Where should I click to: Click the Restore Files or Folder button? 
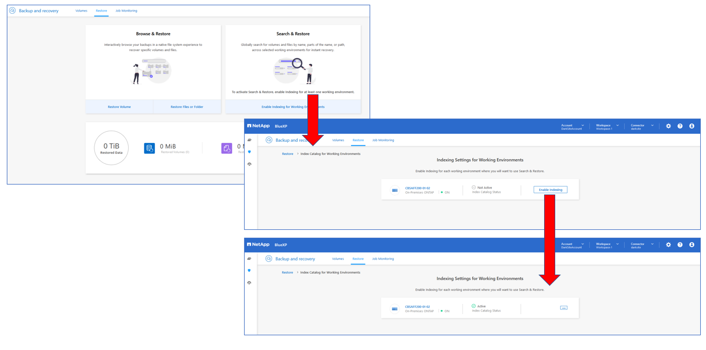pos(187,106)
